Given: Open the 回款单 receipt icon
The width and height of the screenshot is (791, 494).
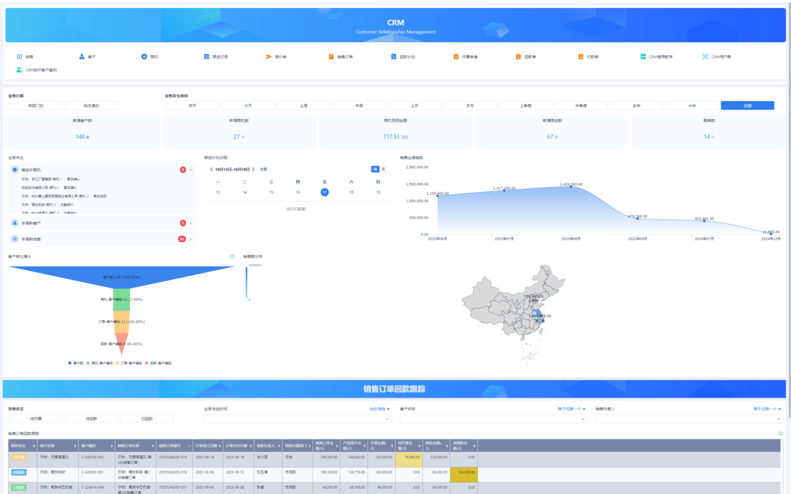Looking at the screenshot, I should point(519,57).
